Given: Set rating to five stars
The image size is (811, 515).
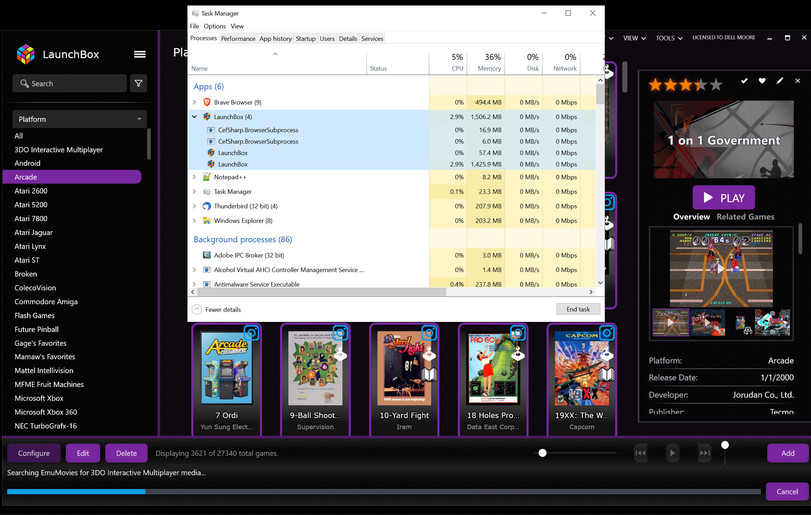Looking at the screenshot, I should coord(716,84).
